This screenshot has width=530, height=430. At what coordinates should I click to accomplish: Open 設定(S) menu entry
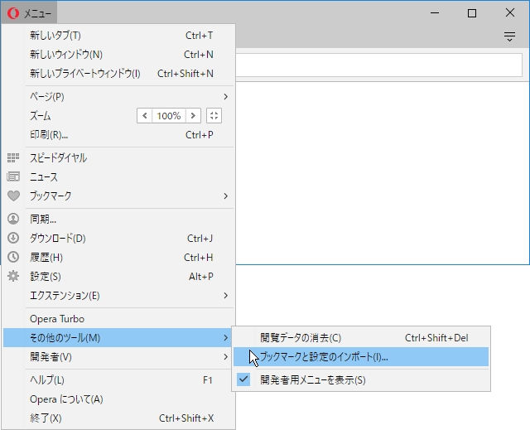point(118,277)
